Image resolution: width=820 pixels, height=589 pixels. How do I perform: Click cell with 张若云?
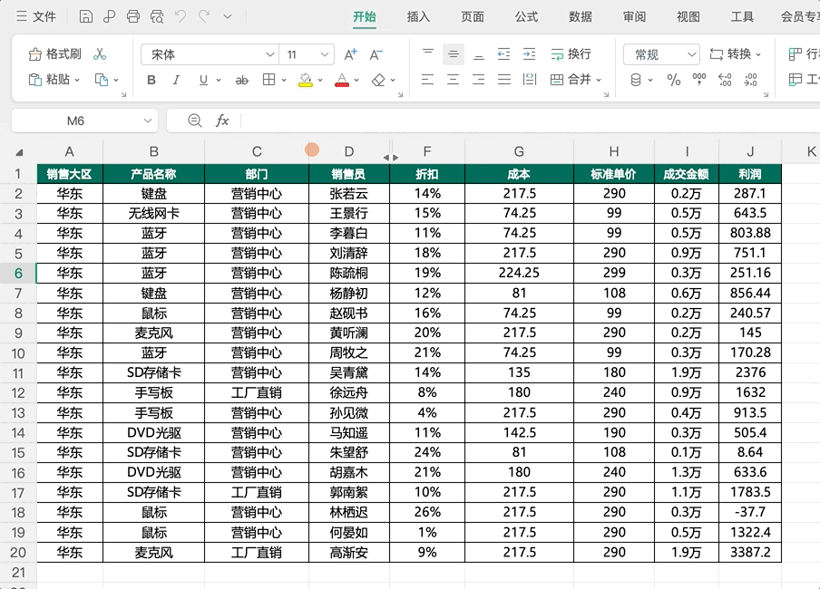pos(349,193)
